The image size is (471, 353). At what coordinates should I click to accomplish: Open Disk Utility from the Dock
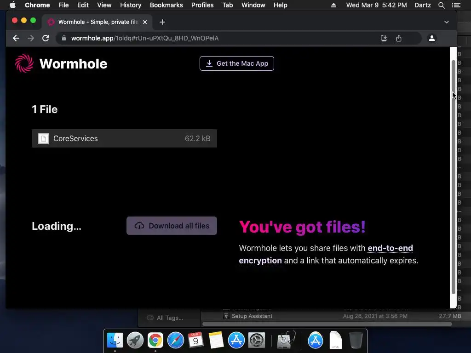[286, 341]
